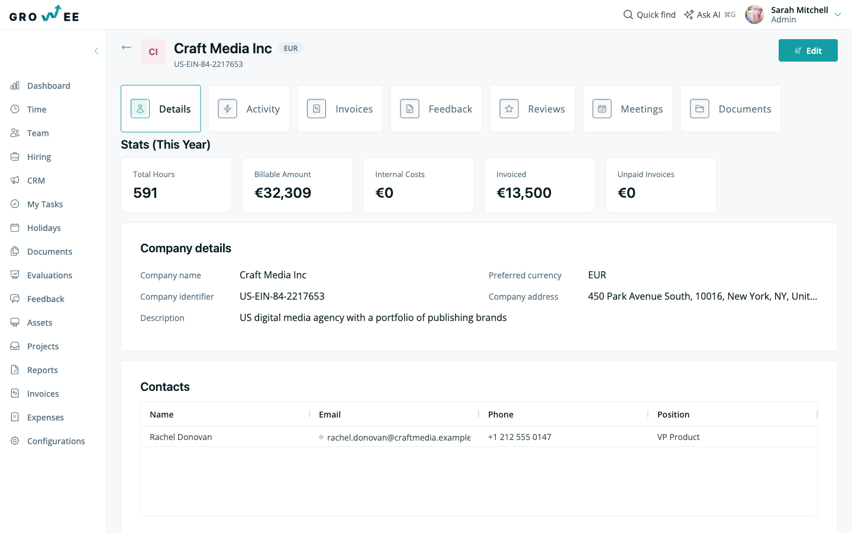Image resolution: width=852 pixels, height=533 pixels.
Task: Click the Time clock icon in sidebar
Action: [15, 109]
